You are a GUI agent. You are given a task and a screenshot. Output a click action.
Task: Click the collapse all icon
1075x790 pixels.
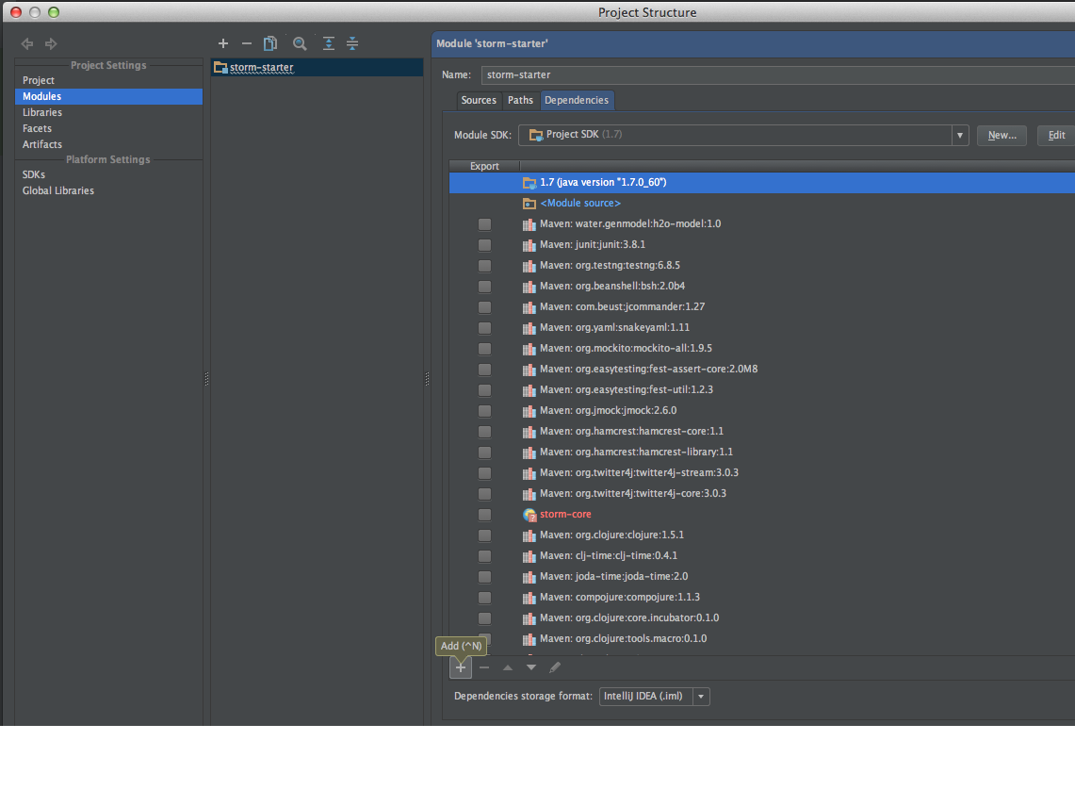click(352, 43)
